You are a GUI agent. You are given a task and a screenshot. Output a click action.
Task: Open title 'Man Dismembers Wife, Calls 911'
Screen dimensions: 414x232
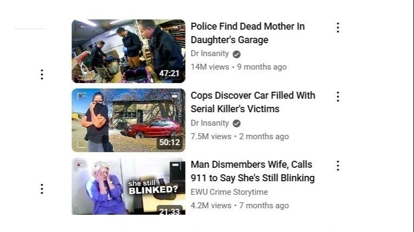coord(253,171)
